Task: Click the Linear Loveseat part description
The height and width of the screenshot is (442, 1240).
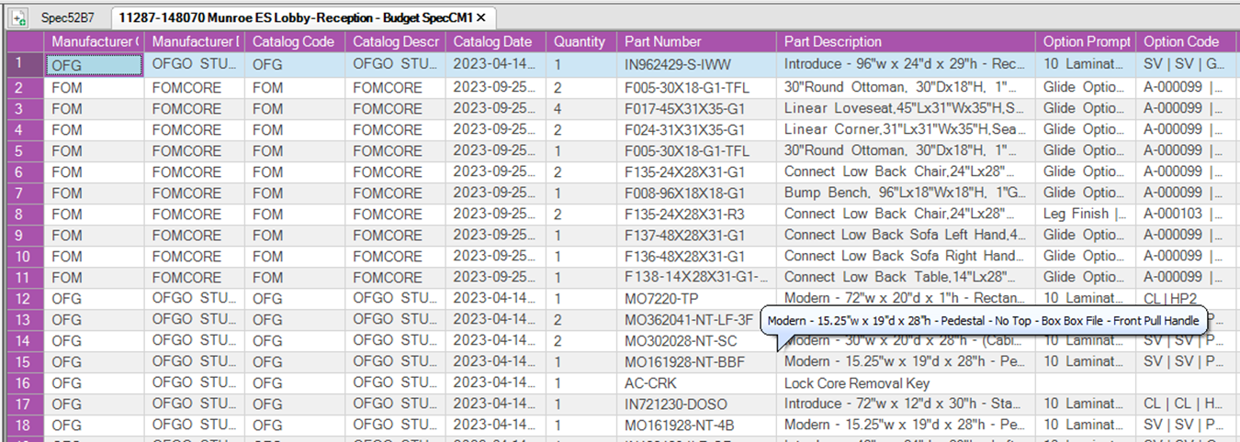Action: click(x=906, y=108)
